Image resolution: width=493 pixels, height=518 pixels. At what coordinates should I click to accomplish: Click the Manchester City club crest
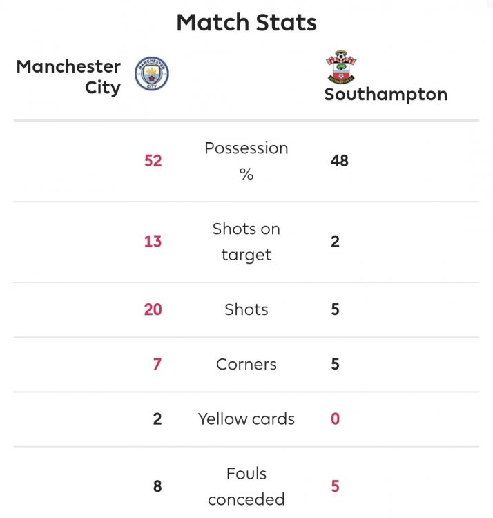pyautogui.click(x=152, y=75)
